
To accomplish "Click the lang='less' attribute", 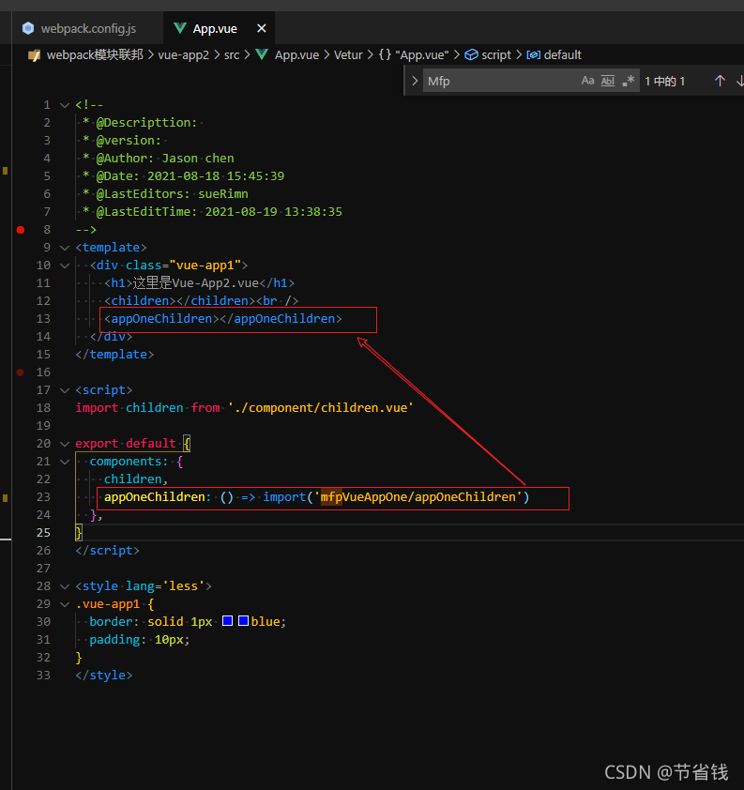I will [x=165, y=586].
